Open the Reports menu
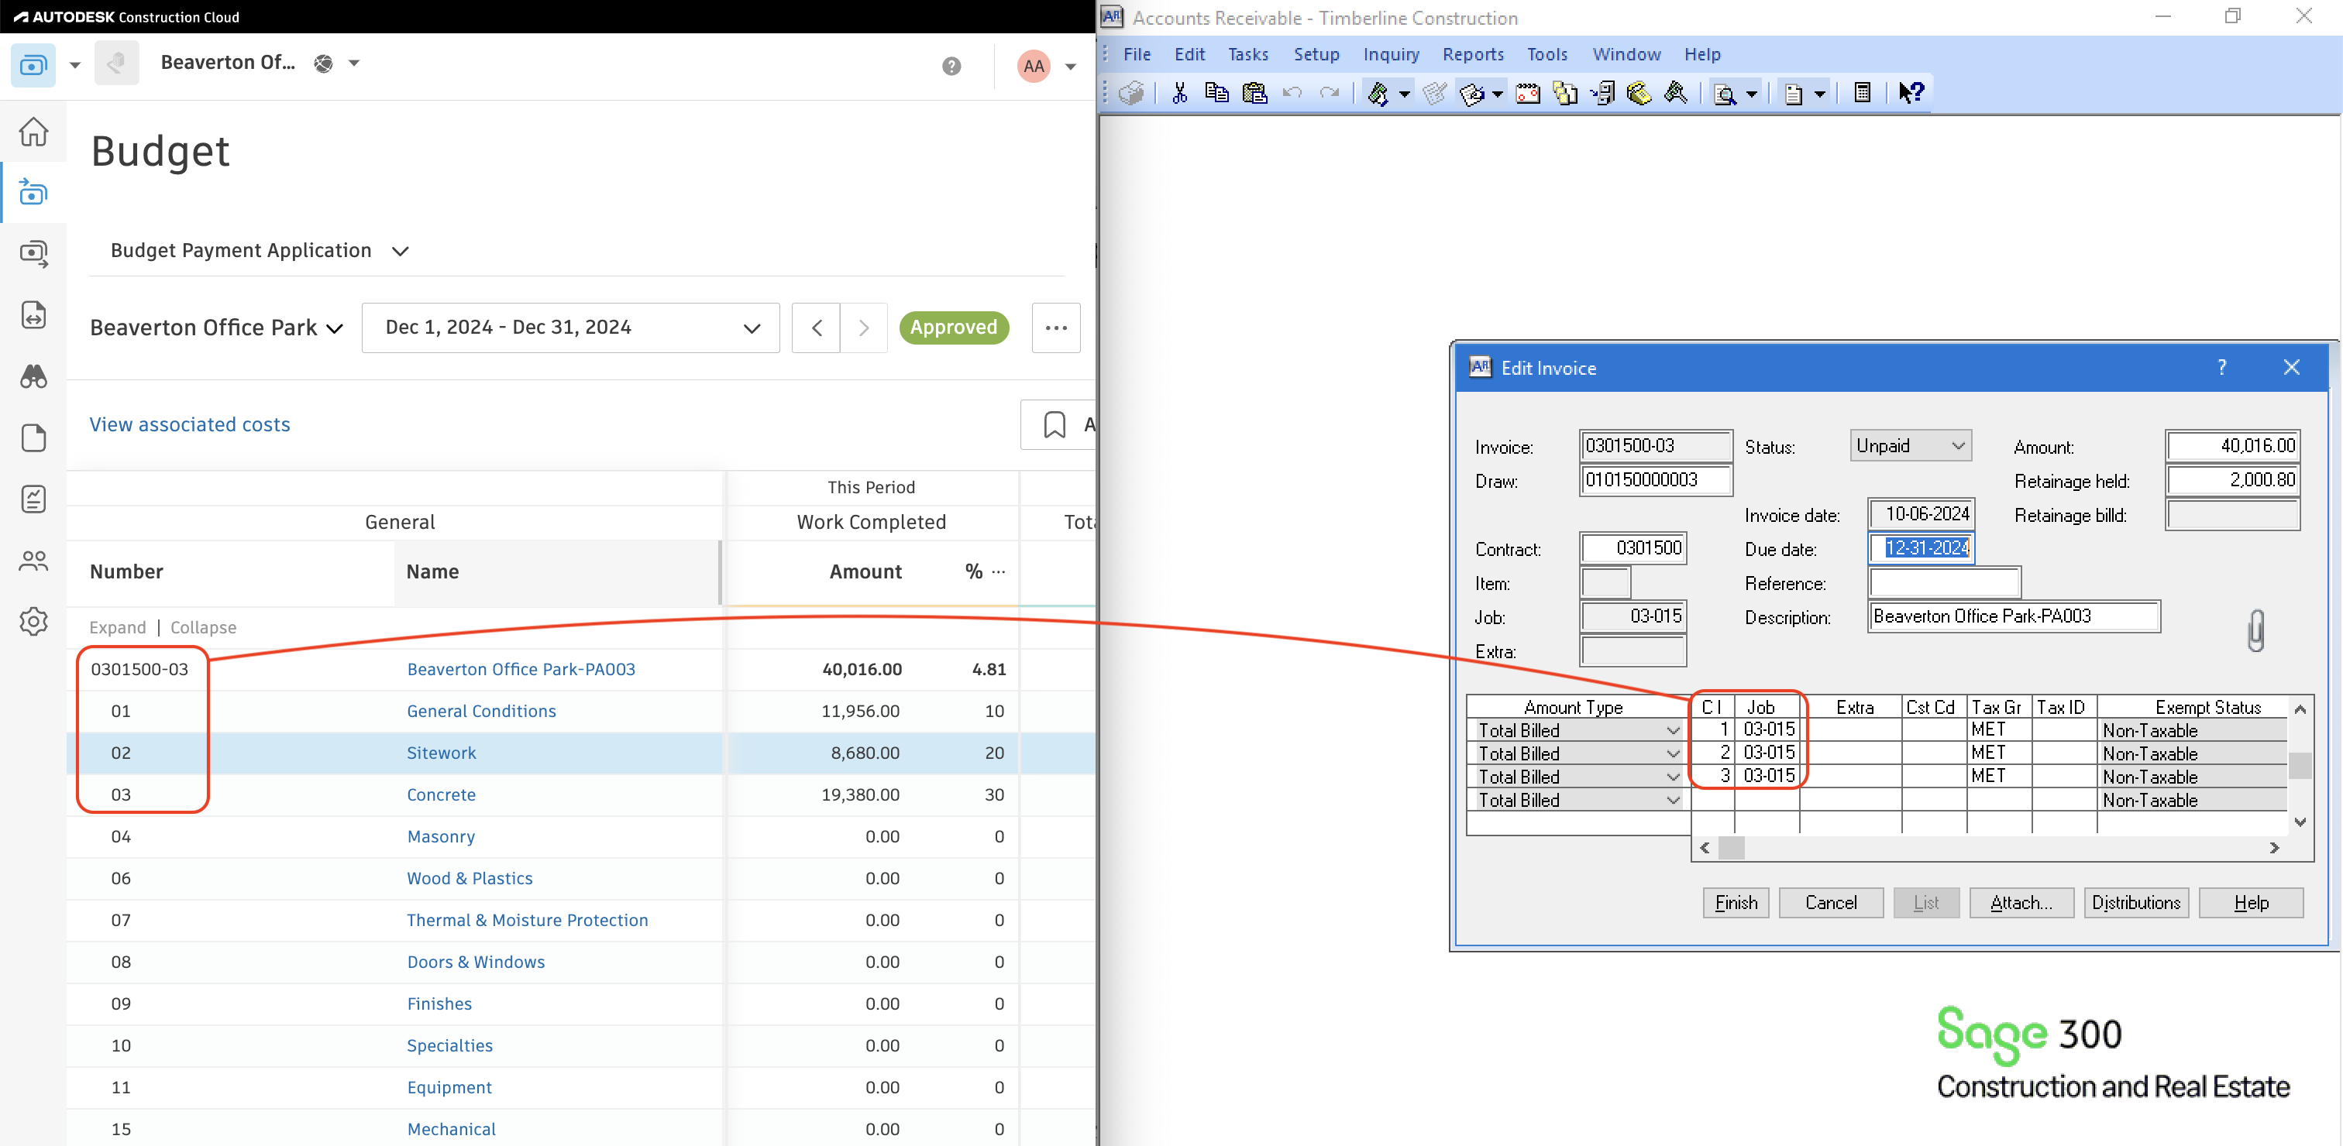 click(x=1473, y=54)
